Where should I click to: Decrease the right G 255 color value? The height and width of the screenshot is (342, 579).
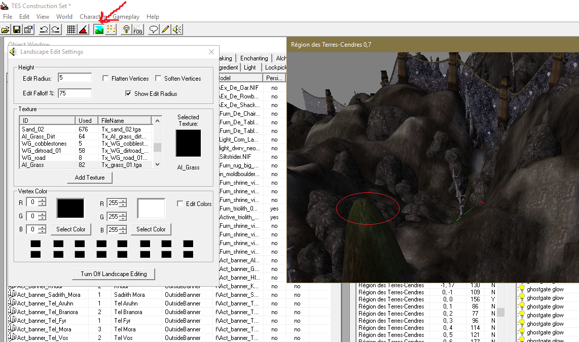point(123,219)
